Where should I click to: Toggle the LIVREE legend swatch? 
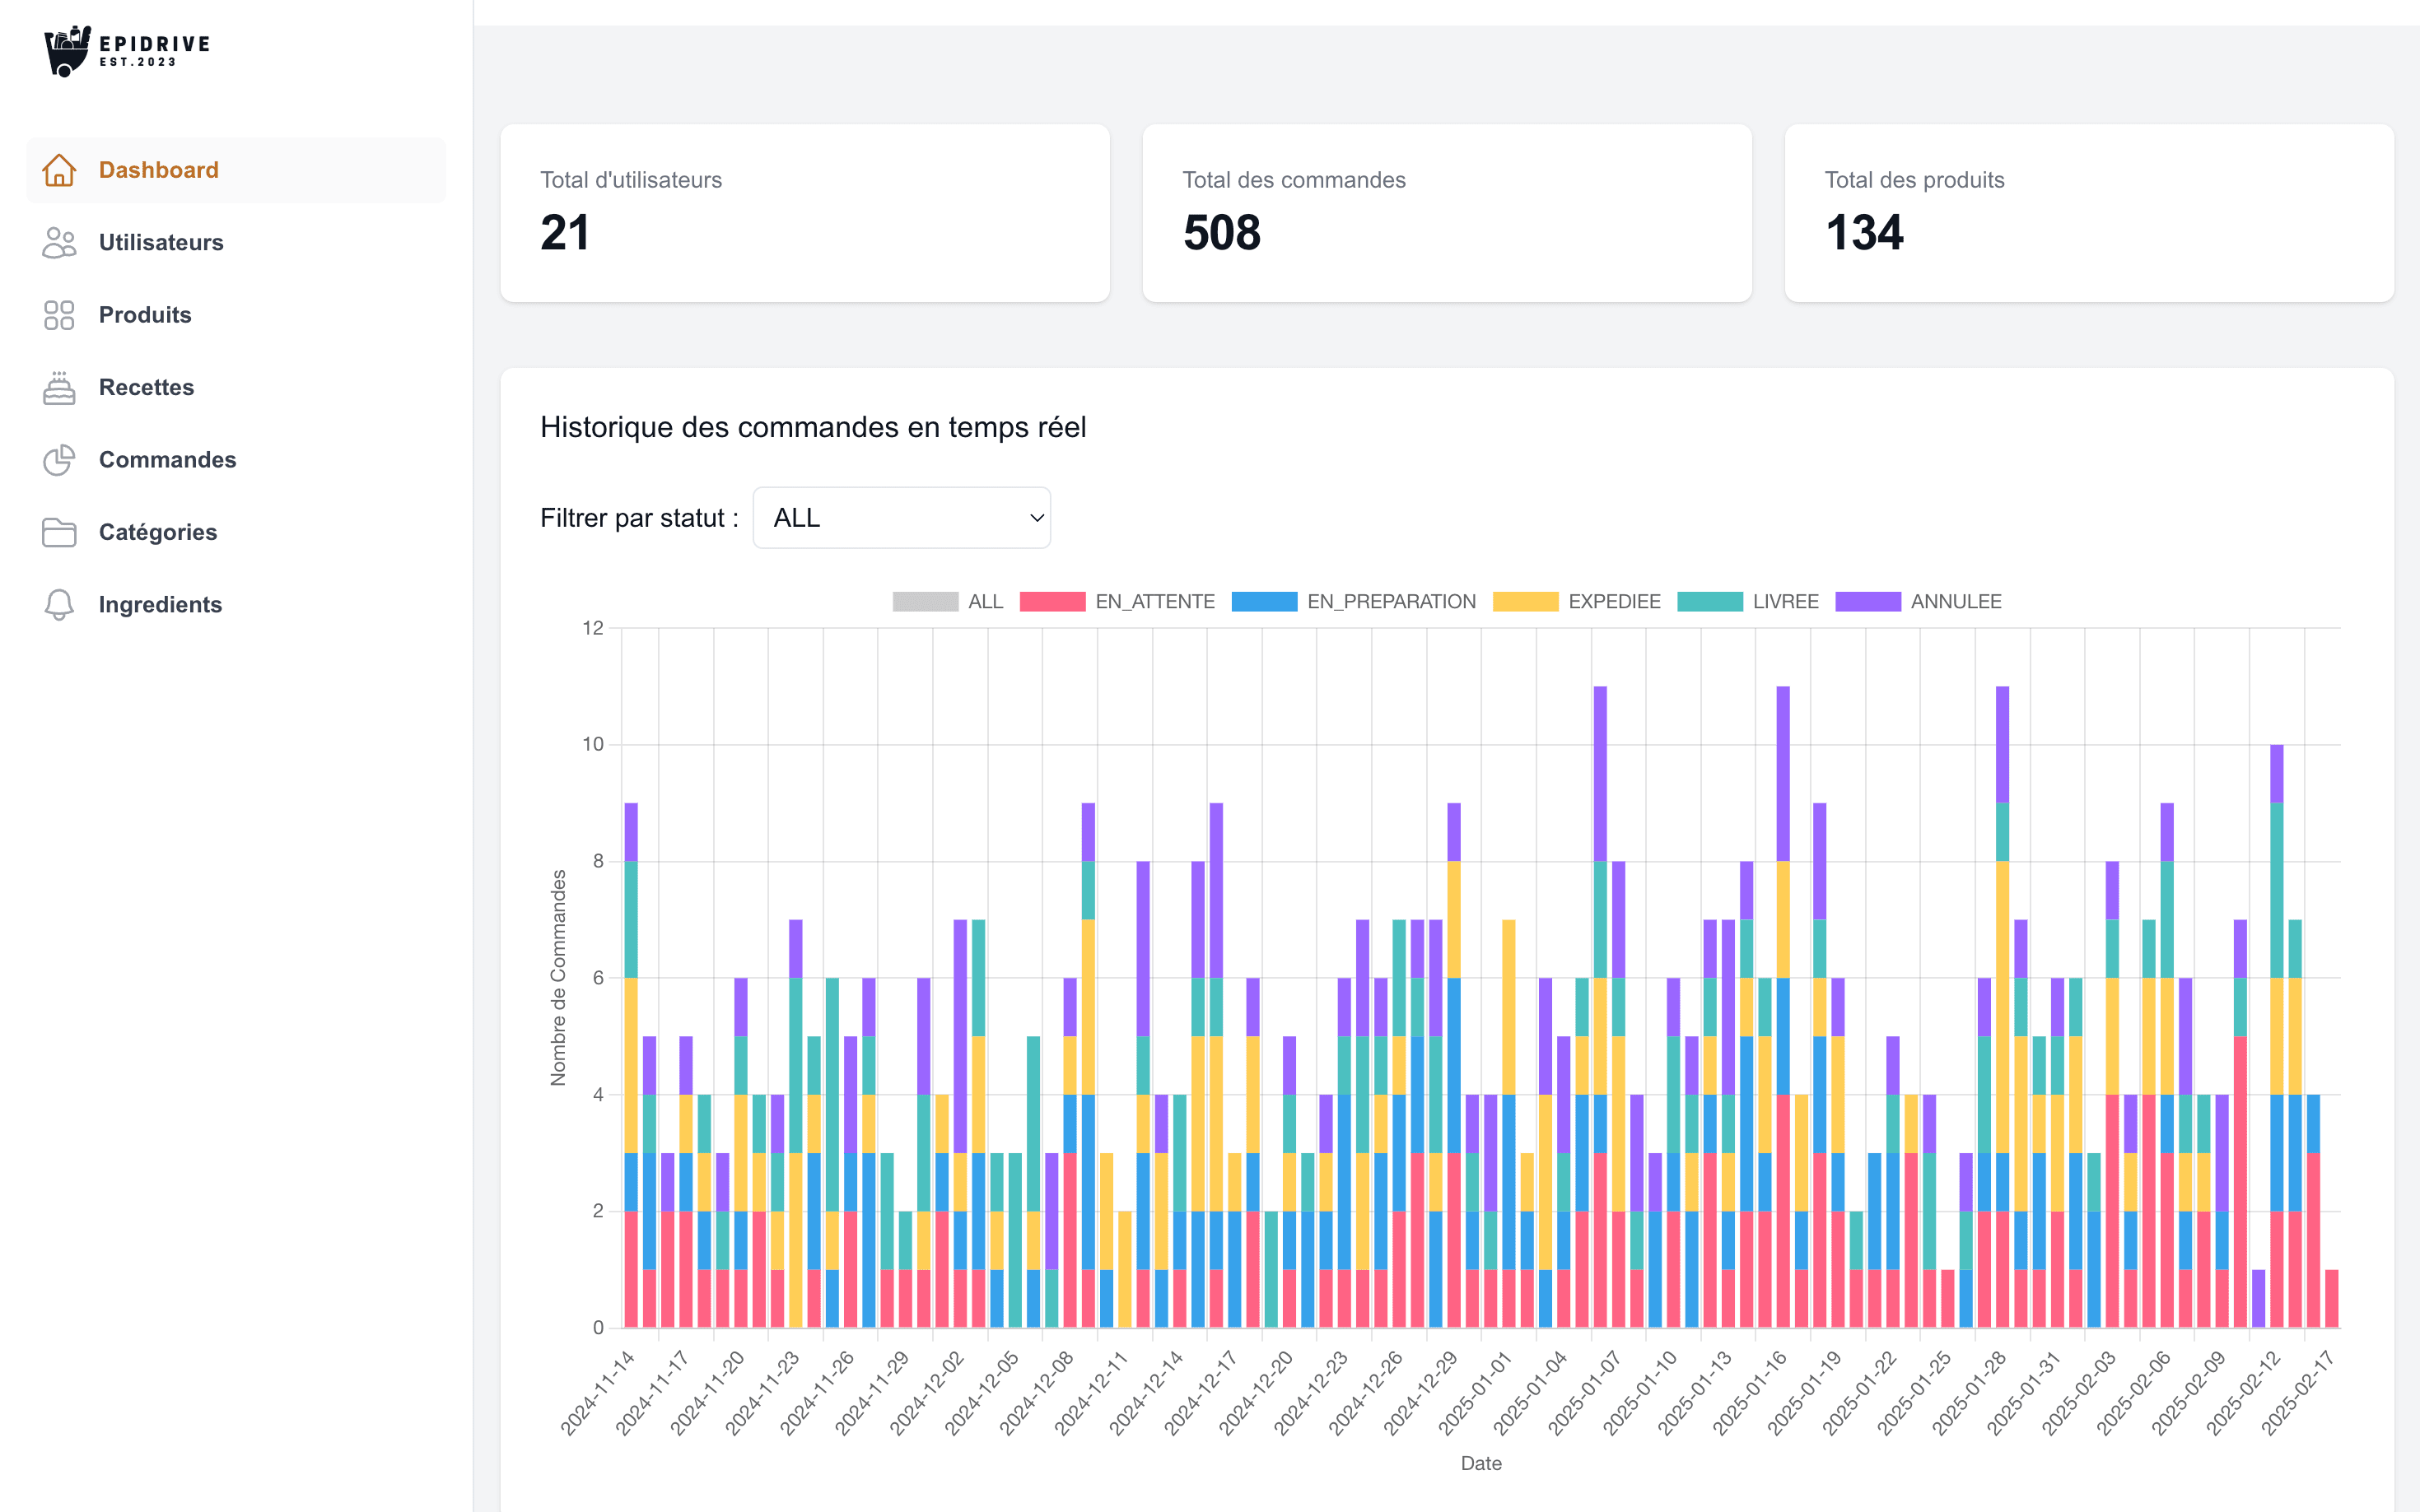[1709, 601]
